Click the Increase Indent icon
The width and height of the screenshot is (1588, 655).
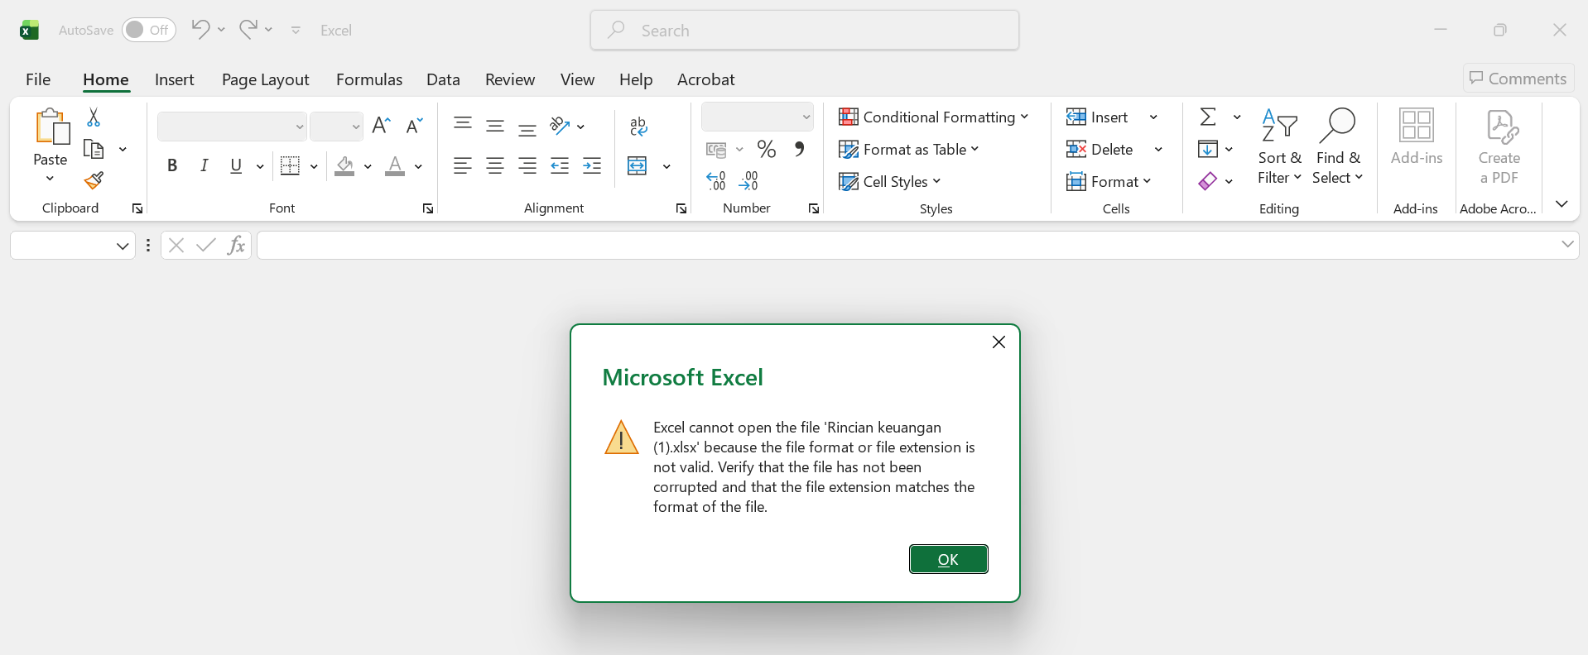click(x=592, y=165)
